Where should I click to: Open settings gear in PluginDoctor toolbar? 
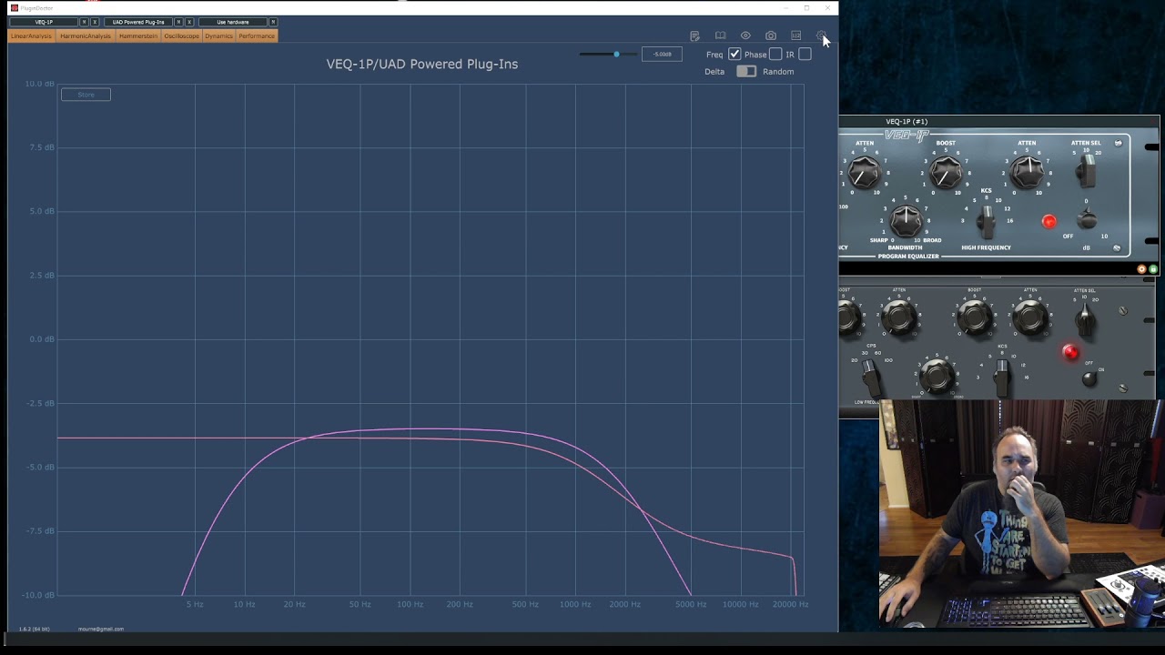[x=821, y=35]
